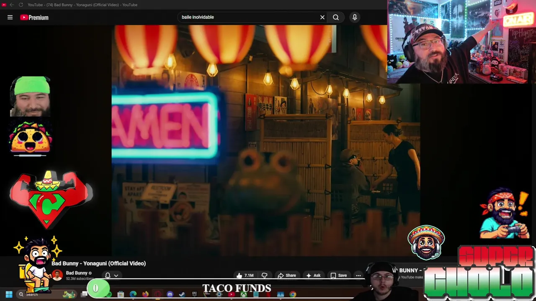536x301 pixels.
Task: Open the YouTube hamburger guide menu
Action: pyautogui.click(x=10, y=17)
